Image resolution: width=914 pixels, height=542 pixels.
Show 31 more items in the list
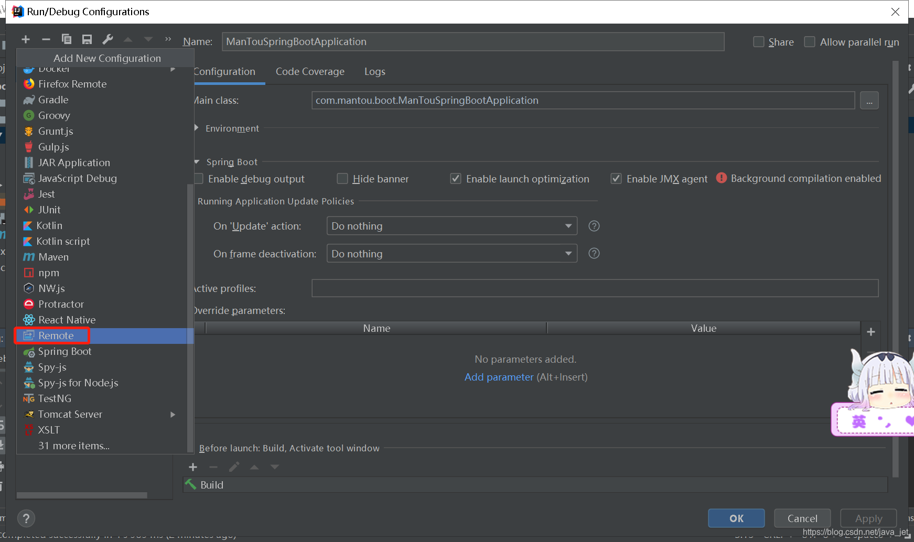[x=74, y=446]
